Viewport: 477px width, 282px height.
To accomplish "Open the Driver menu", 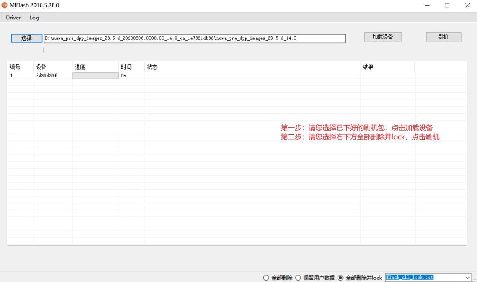I will (13, 18).
